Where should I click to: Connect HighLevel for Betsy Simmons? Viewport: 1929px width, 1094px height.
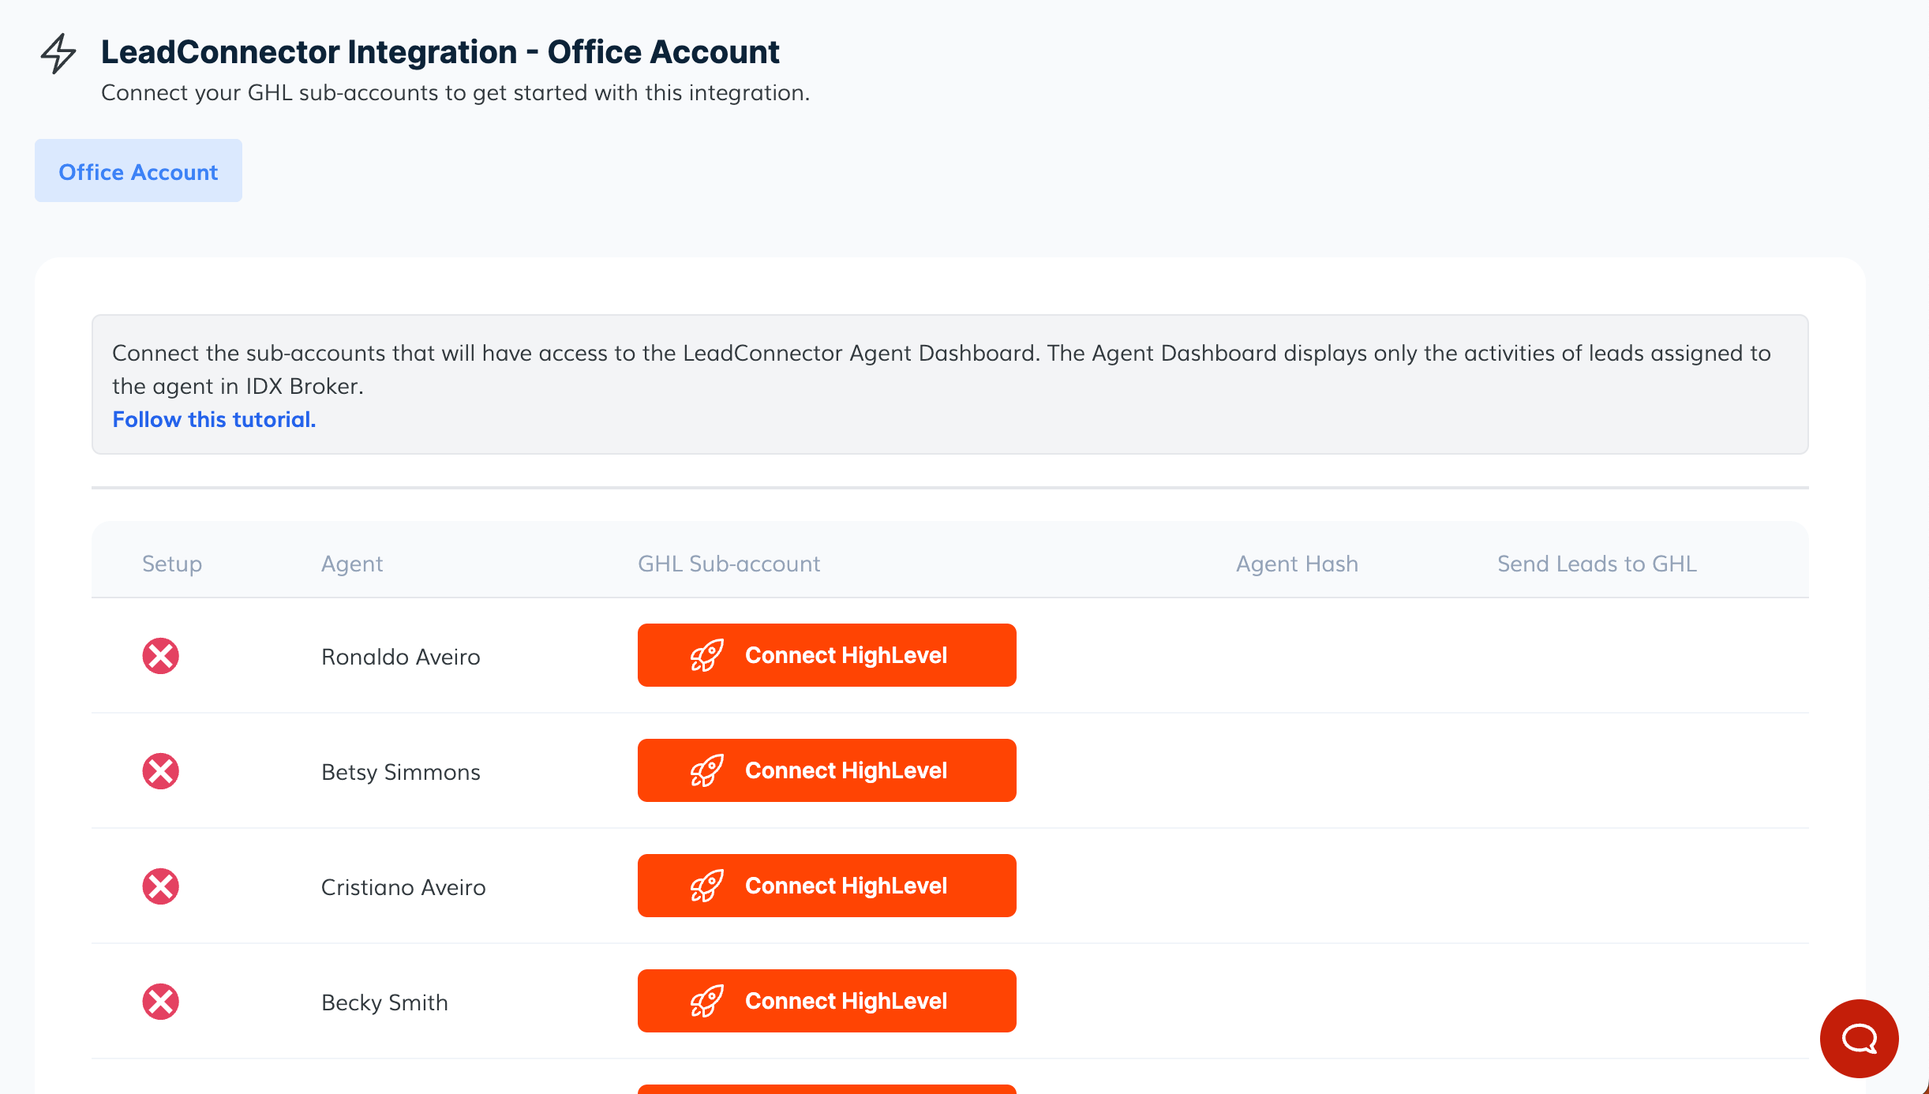(x=826, y=770)
